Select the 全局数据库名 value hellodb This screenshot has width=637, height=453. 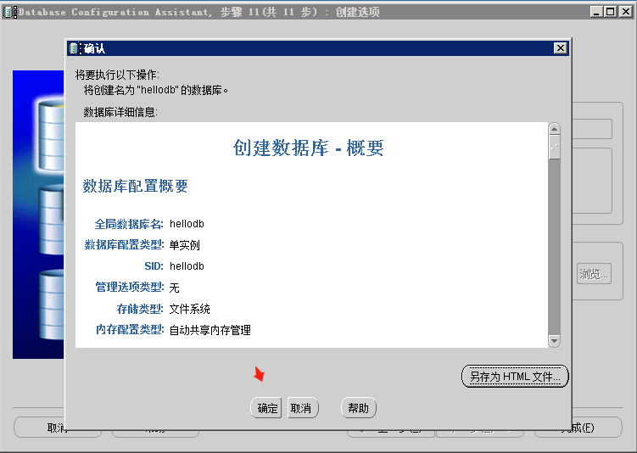[187, 224]
